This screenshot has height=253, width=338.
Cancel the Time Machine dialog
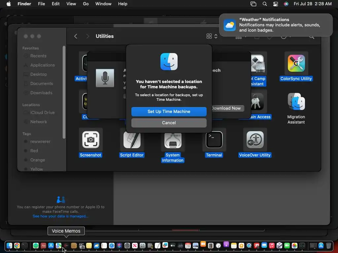(169, 123)
